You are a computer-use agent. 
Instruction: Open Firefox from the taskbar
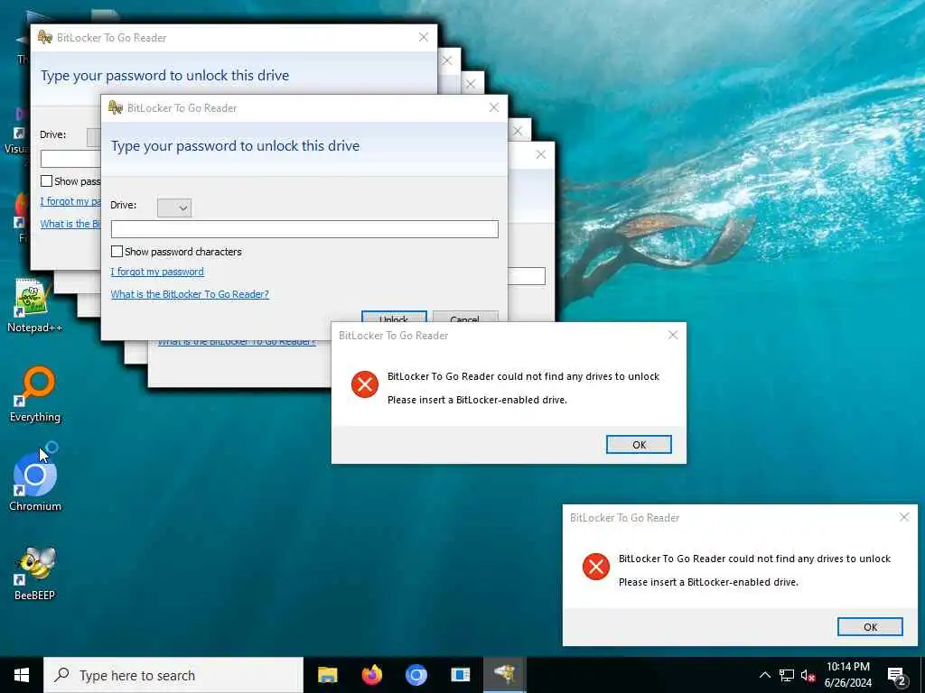pos(371,675)
